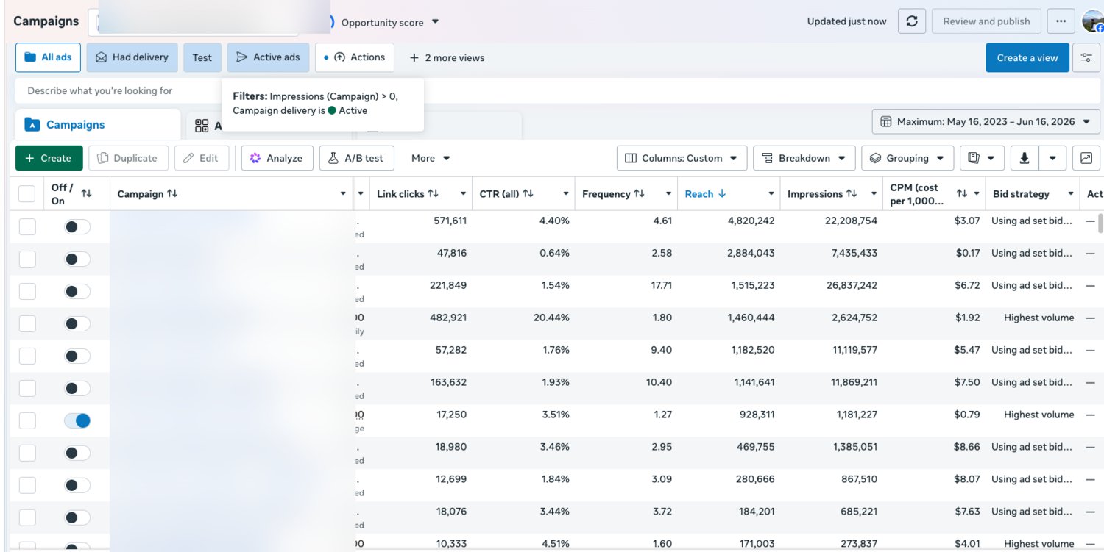The width and height of the screenshot is (1104, 552).
Task: Open the Grouping dropdown
Action: pos(907,158)
